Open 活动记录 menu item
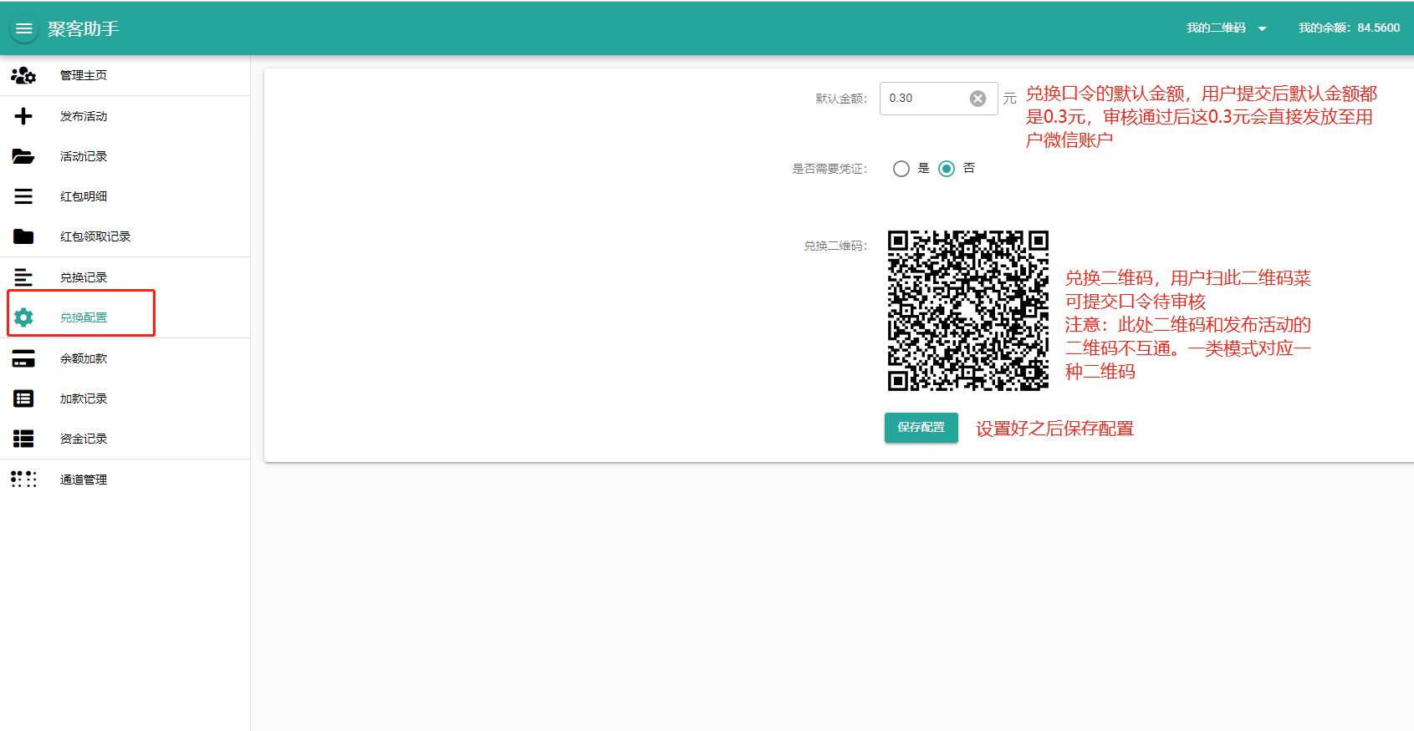This screenshot has width=1414, height=731. (125, 156)
